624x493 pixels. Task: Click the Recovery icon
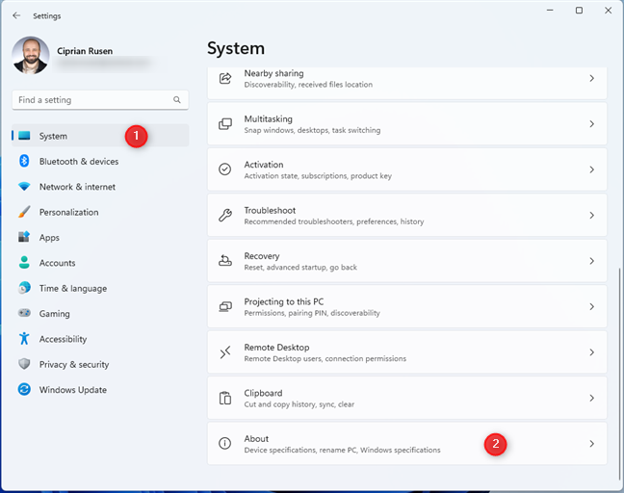tap(225, 261)
